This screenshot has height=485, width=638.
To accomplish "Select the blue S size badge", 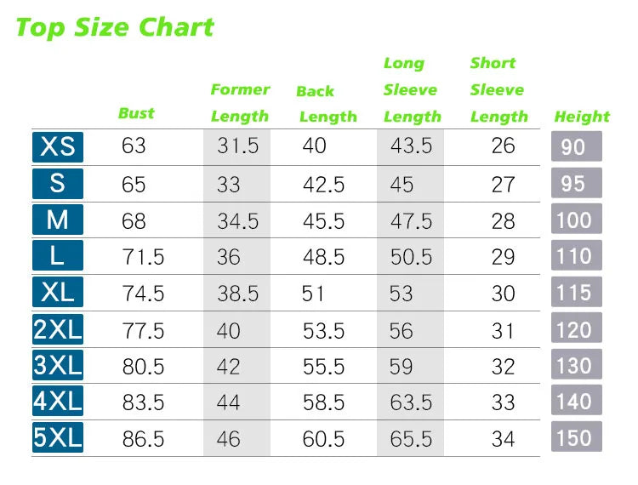I will click(58, 184).
